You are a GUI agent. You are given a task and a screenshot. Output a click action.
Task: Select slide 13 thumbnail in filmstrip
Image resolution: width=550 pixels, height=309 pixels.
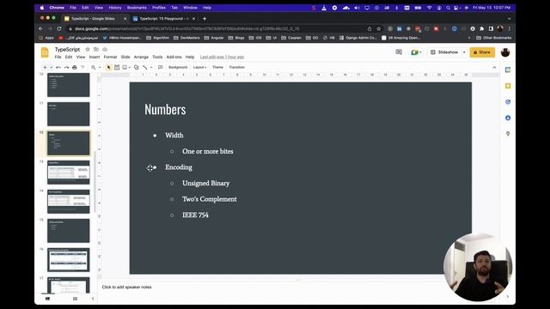coord(69,173)
